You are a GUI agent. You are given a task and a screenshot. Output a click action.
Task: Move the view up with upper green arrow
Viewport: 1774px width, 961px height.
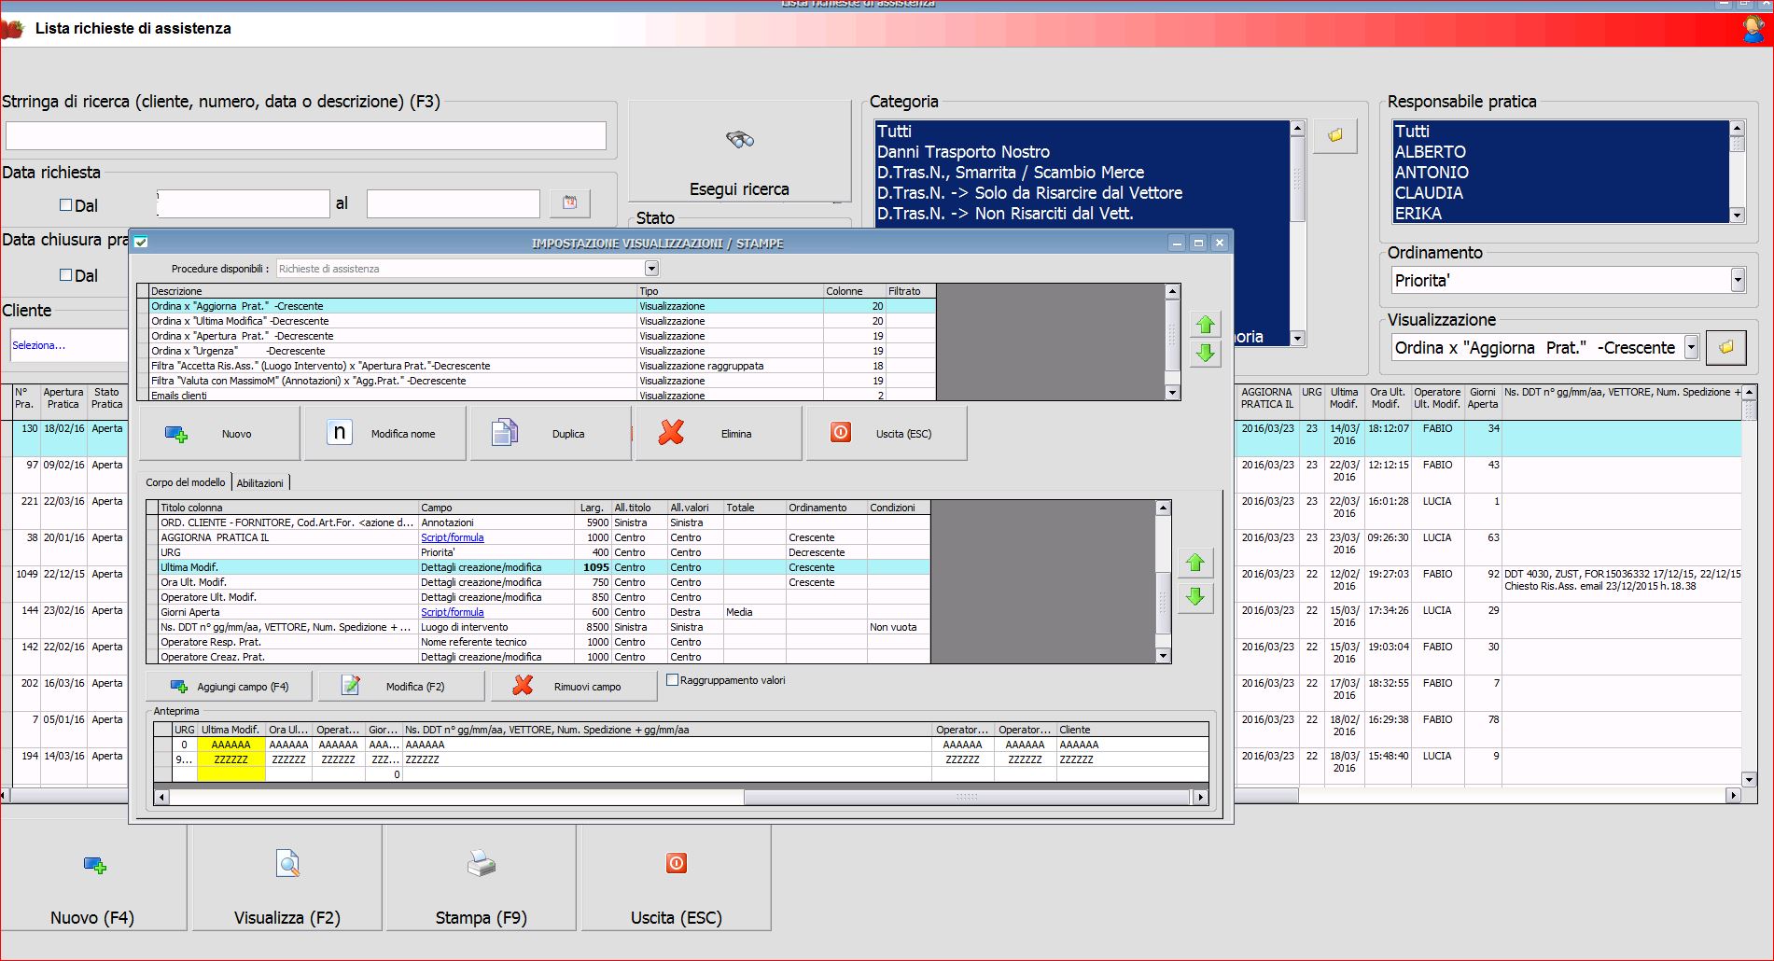point(1205,325)
